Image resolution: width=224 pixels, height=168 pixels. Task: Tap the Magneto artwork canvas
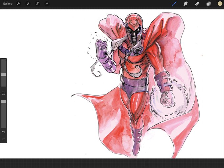point(112,84)
